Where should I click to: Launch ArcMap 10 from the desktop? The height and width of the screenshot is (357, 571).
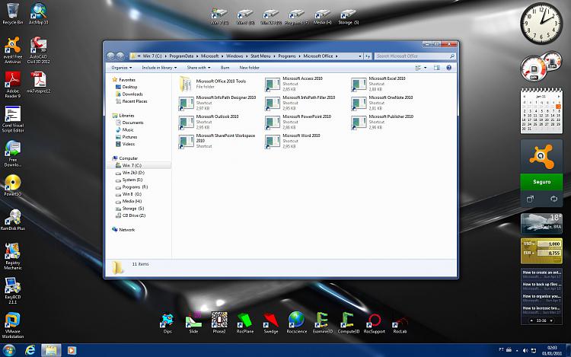point(38,14)
